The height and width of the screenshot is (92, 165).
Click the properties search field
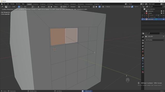[154, 33]
